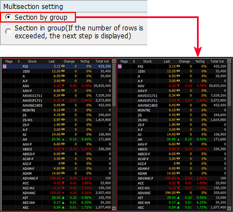The image size is (233, 212).
Task: Click the Flags column header in left panel
Action: [9, 61]
